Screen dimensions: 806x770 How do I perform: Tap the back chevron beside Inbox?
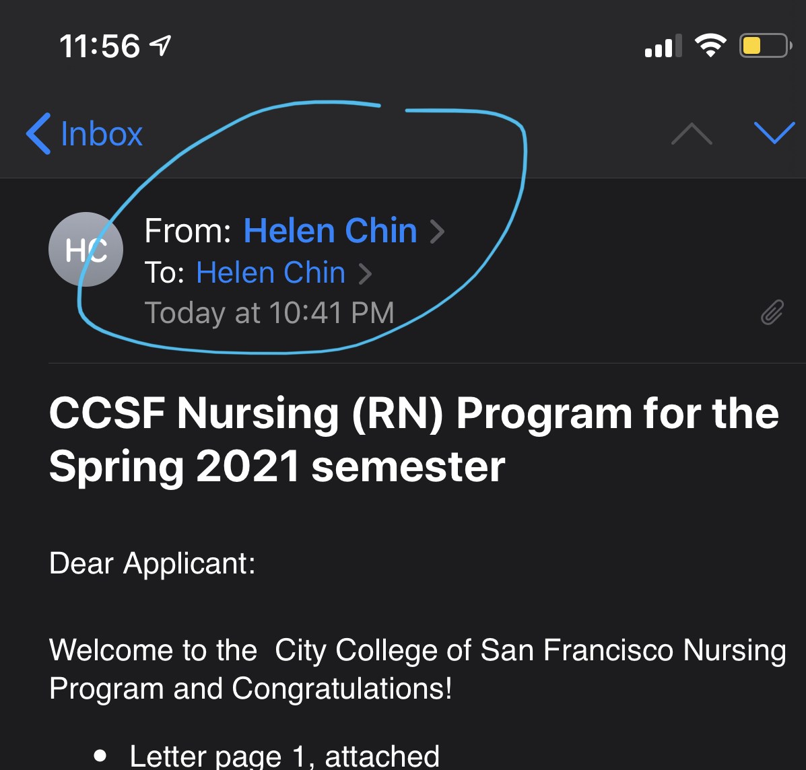point(38,133)
